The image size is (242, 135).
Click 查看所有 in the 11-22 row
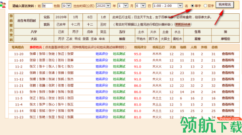tap(228, 73)
